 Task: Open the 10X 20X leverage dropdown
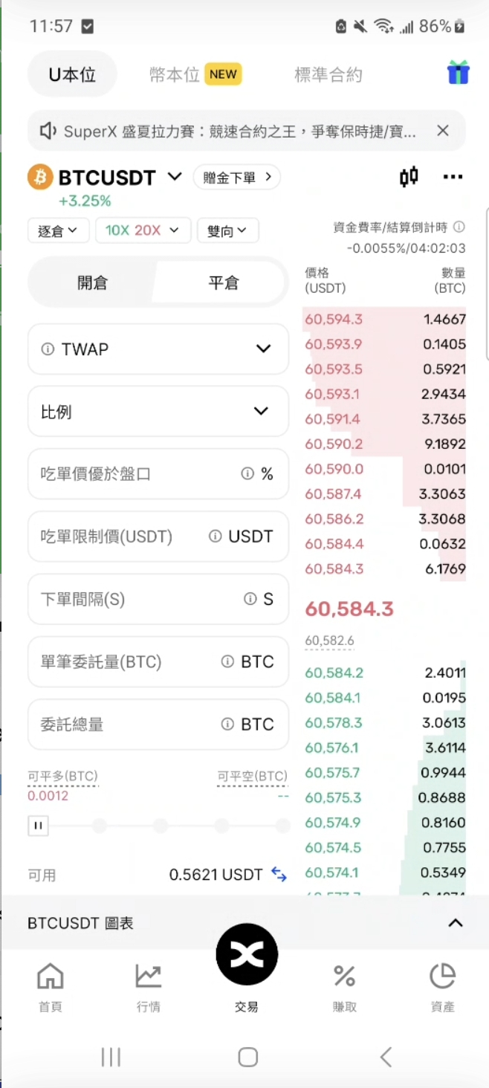tap(143, 230)
